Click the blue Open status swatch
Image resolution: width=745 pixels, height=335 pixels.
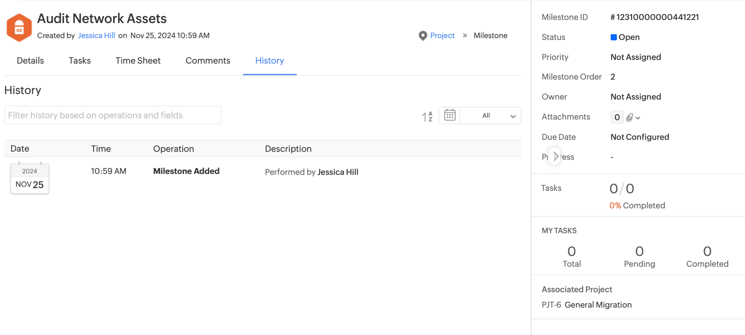(x=614, y=37)
